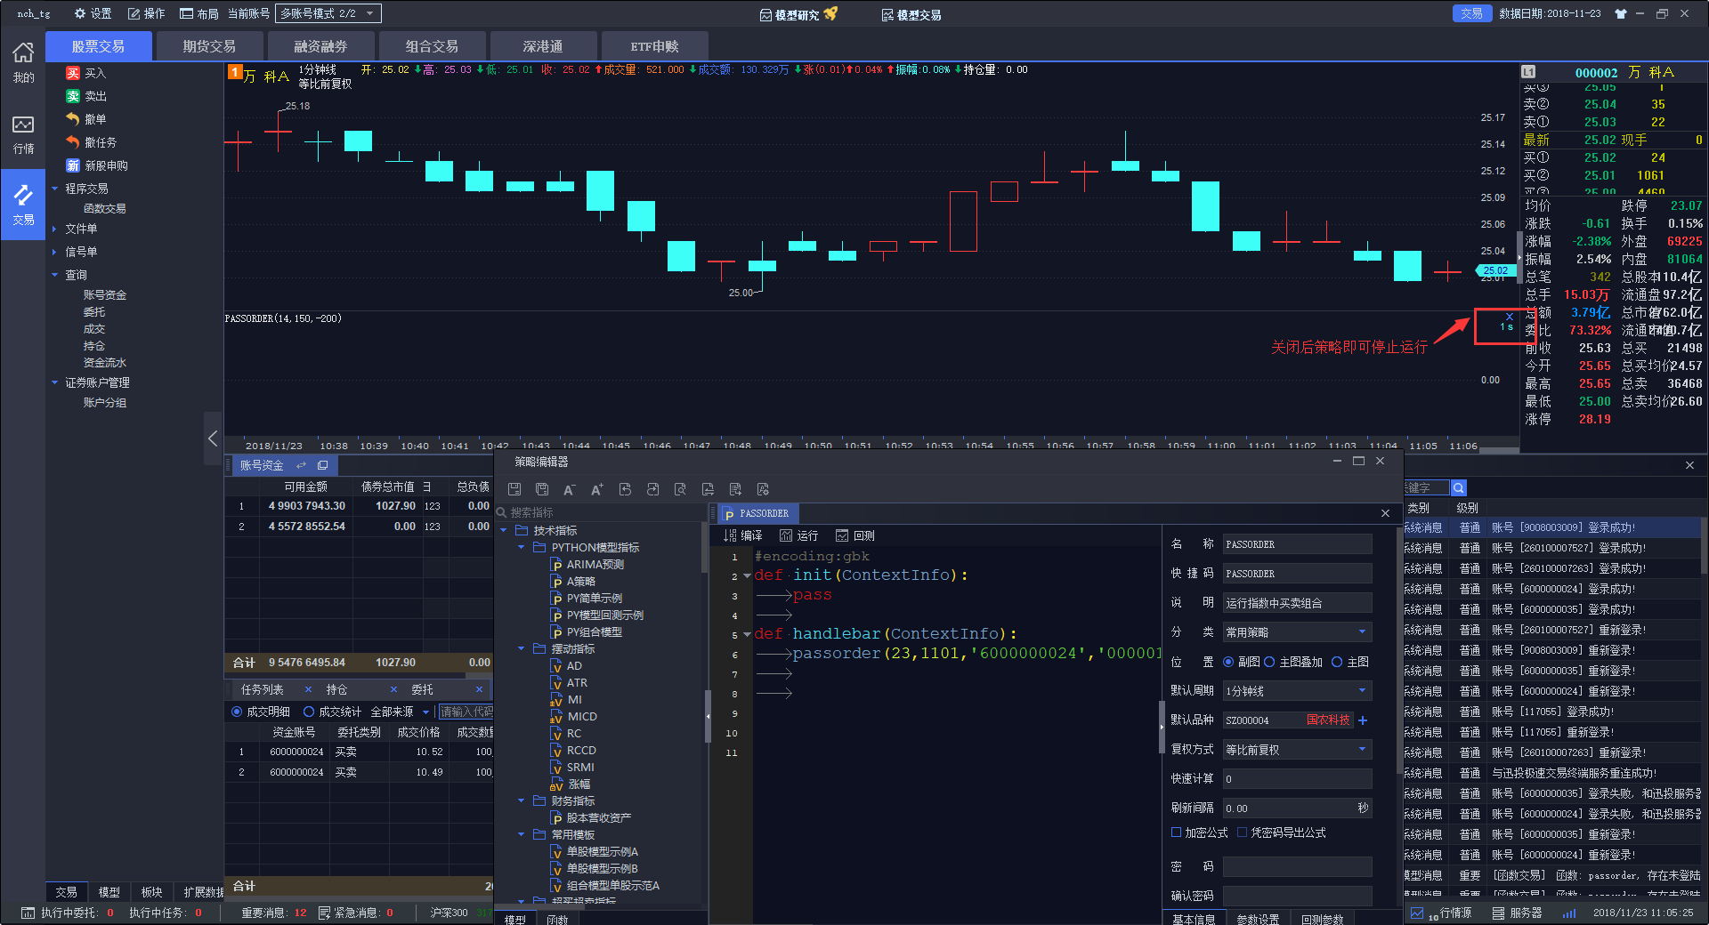Enable the 加密公式 checkbox
Image resolution: width=1709 pixels, height=925 pixels.
tap(1176, 832)
